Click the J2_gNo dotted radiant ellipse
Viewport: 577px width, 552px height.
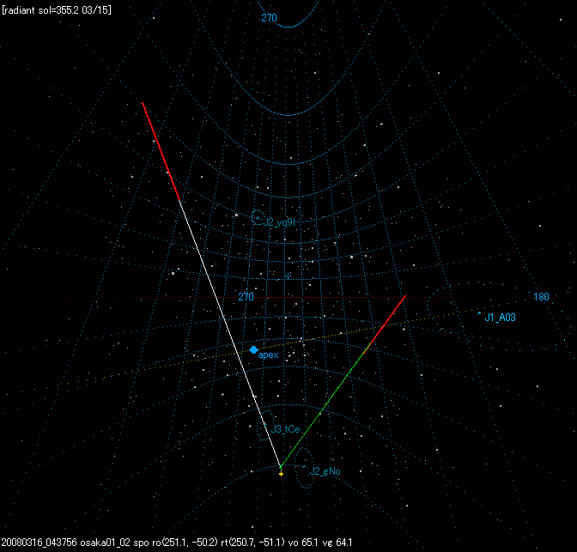point(304,468)
